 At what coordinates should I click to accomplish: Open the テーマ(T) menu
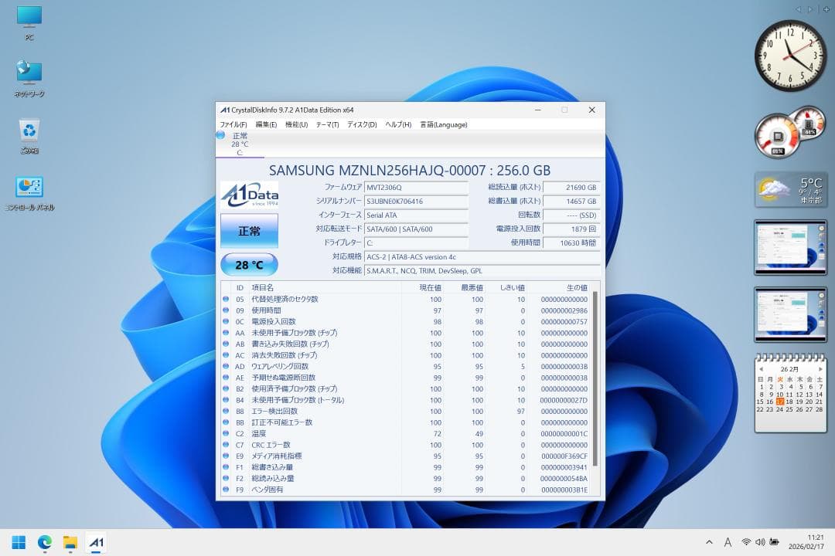[328, 124]
